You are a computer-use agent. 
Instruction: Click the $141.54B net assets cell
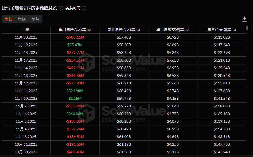tap(222, 99)
